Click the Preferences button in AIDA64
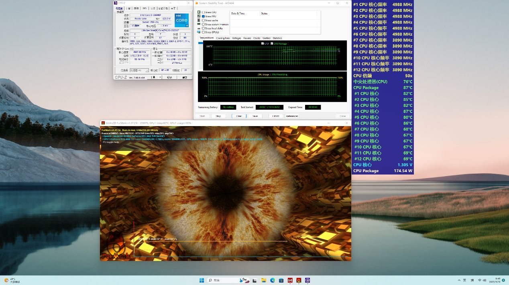Screen dimensions: 509x285 292,116
